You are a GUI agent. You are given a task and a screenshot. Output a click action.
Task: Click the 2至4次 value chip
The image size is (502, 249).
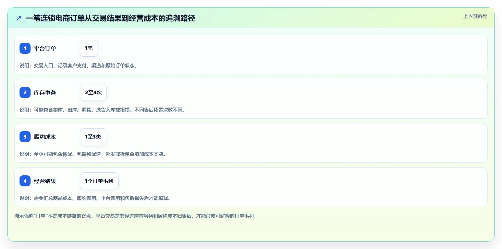[x=93, y=92]
